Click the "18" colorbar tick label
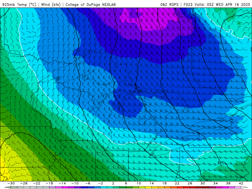252x189 pixels. click(164, 183)
